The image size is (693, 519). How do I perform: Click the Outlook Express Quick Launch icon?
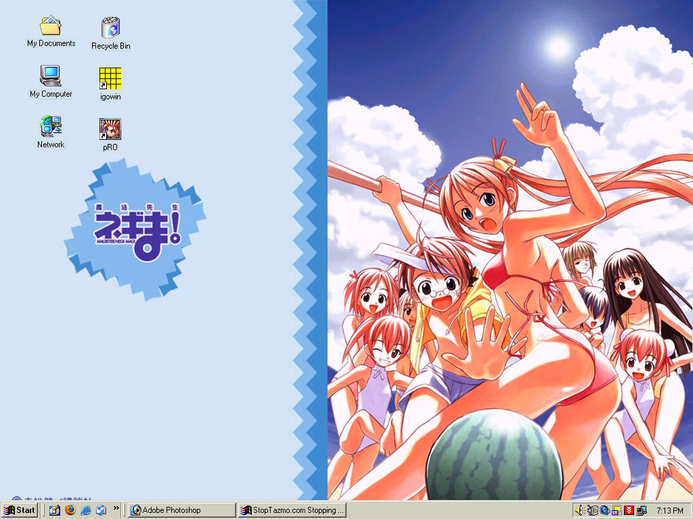(x=102, y=510)
